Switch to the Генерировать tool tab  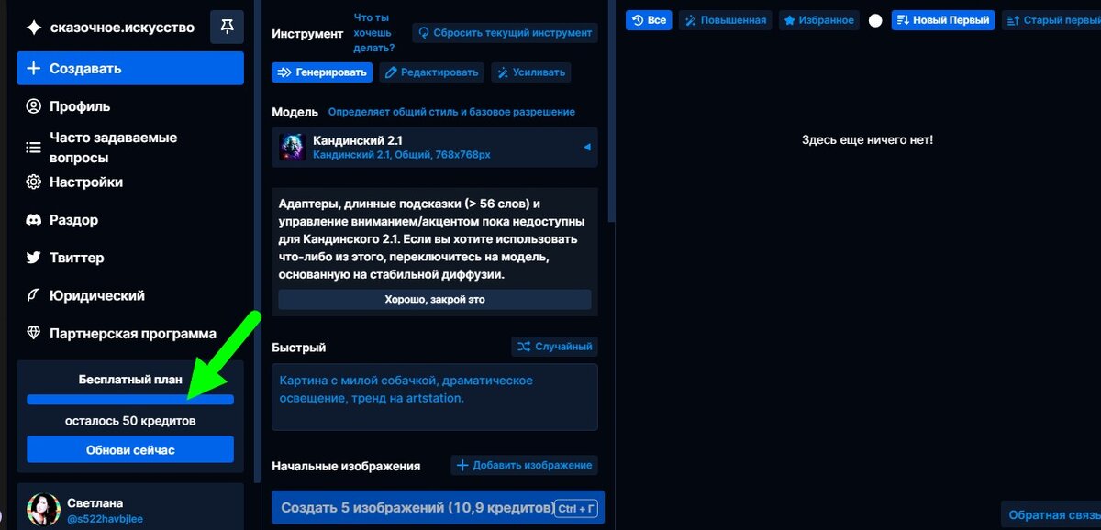click(x=321, y=72)
